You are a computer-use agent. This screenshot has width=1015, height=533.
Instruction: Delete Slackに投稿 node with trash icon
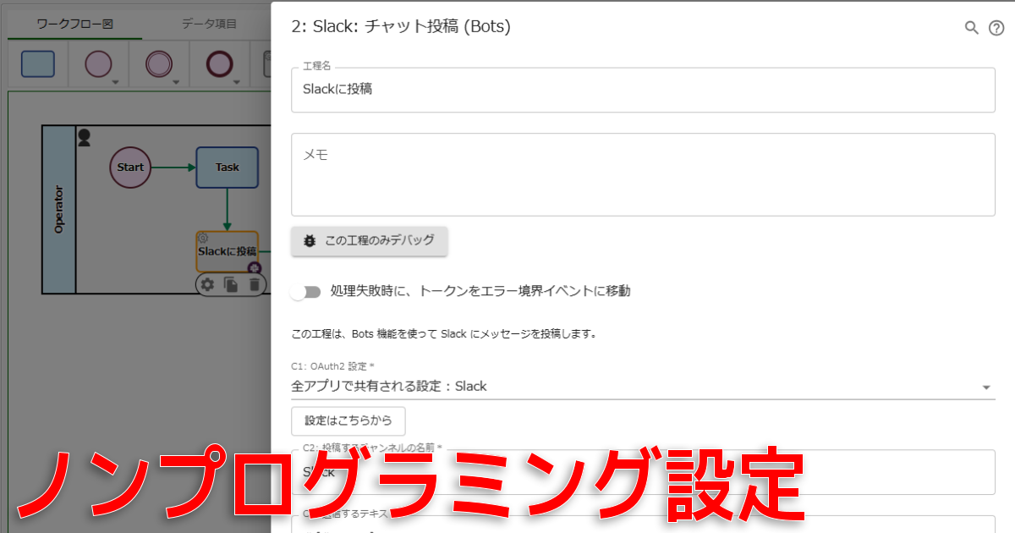tap(254, 285)
